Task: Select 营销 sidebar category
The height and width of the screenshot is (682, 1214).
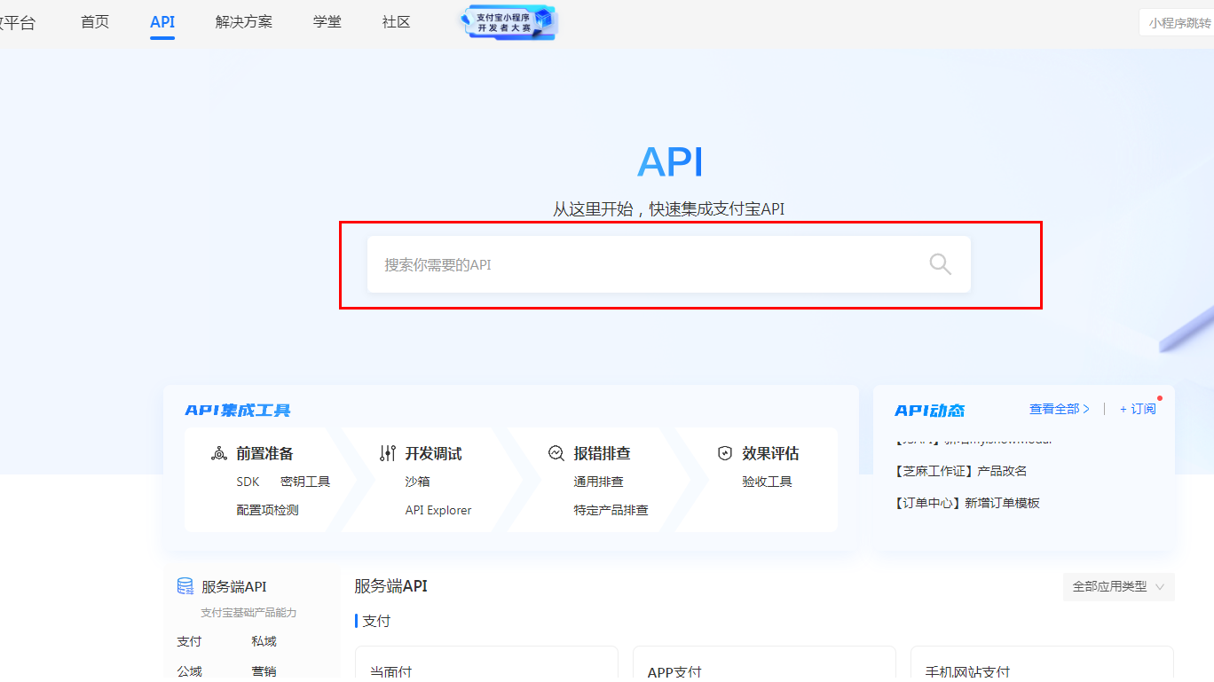Action: (x=264, y=671)
